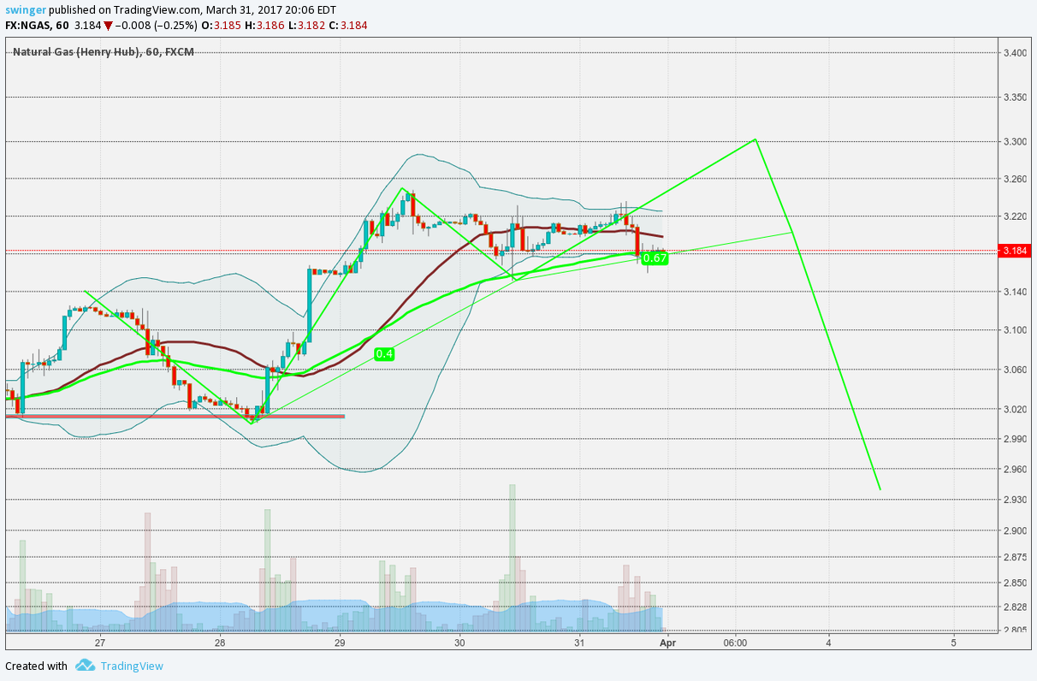
Task: Click the "28" date on the time axis
Action: point(220,643)
